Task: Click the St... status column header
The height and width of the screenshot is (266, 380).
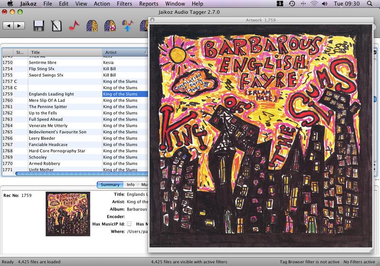Action: tap(20, 52)
